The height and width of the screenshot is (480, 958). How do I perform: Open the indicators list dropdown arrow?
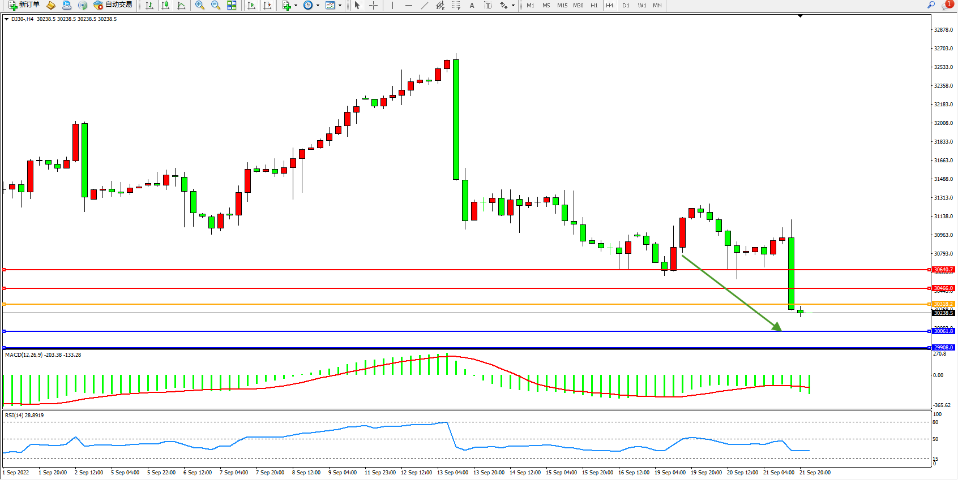[296, 5]
